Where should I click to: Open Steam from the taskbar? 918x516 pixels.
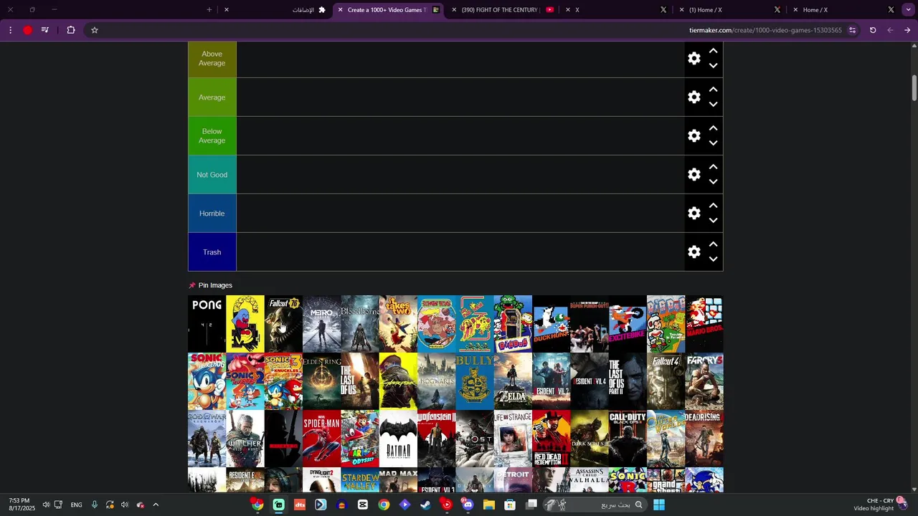click(x=425, y=505)
